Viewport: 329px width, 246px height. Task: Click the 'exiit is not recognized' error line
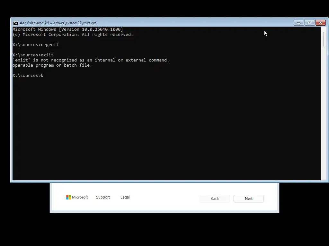coord(91,60)
